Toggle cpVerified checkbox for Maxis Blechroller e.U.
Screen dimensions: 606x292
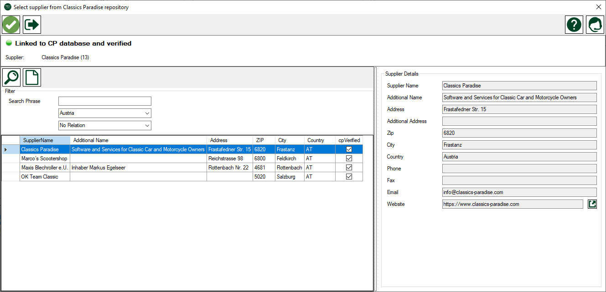click(349, 168)
